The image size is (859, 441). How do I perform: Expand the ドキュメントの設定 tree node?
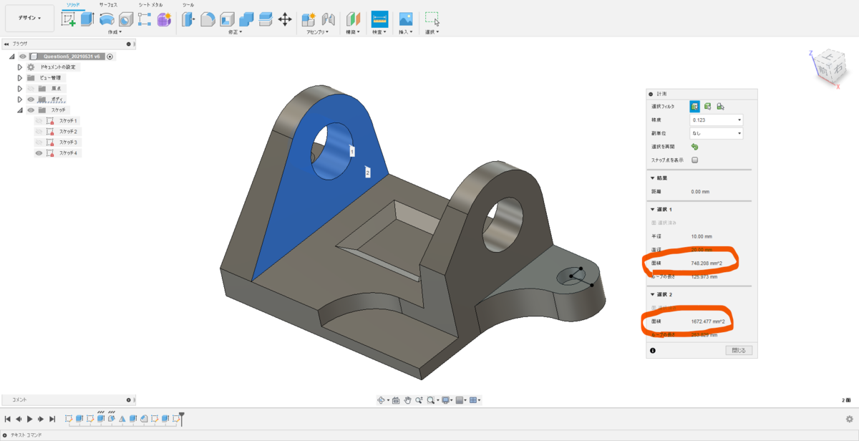[x=20, y=67]
